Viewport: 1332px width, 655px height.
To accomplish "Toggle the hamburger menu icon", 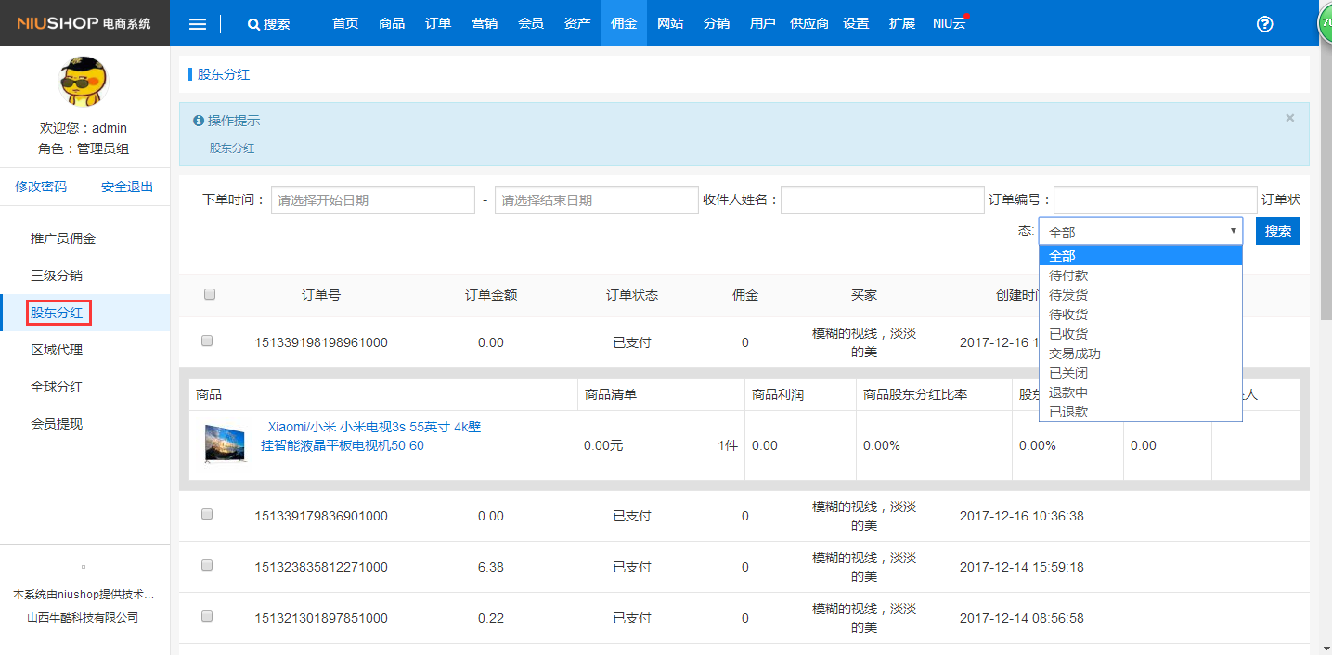I will point(198,24).
